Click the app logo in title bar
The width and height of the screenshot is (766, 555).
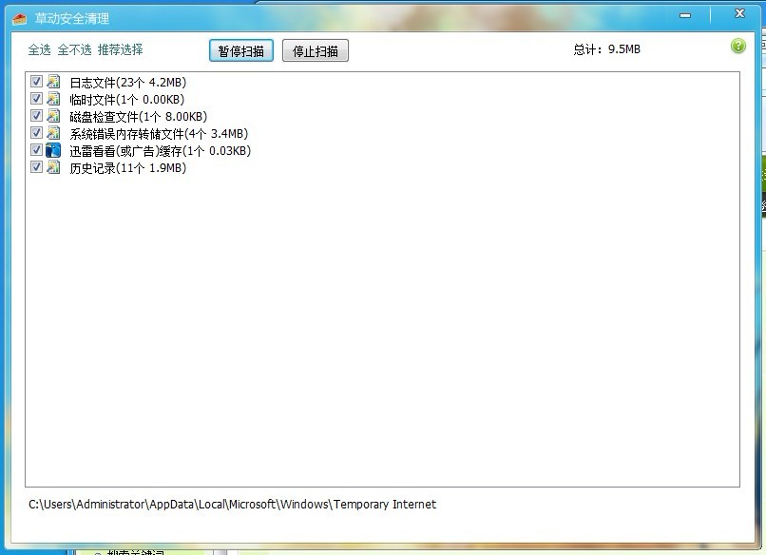point(19,18)
